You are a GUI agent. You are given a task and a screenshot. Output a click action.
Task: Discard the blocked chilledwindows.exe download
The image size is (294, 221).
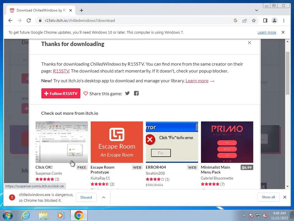point(86,197)
